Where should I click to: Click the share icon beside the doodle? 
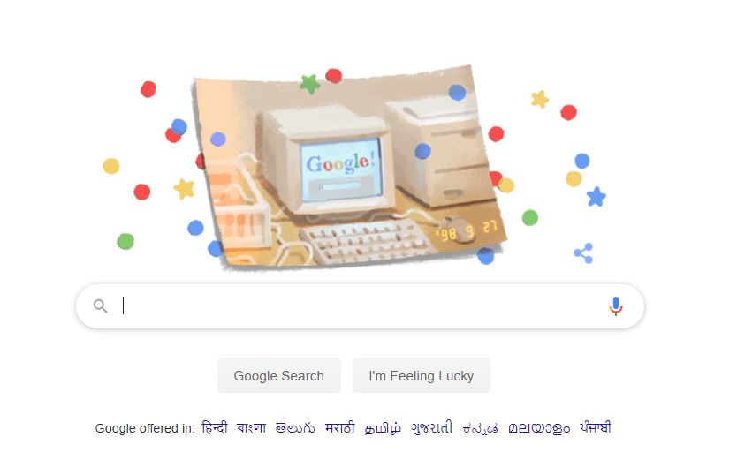[x=583, y=253]
